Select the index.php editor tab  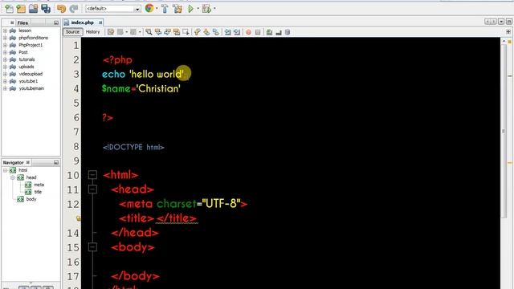(x=82, y=22)
